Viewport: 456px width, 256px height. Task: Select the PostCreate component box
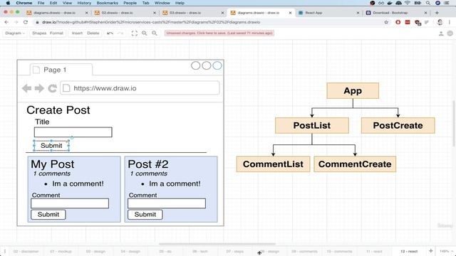(398, 125)
